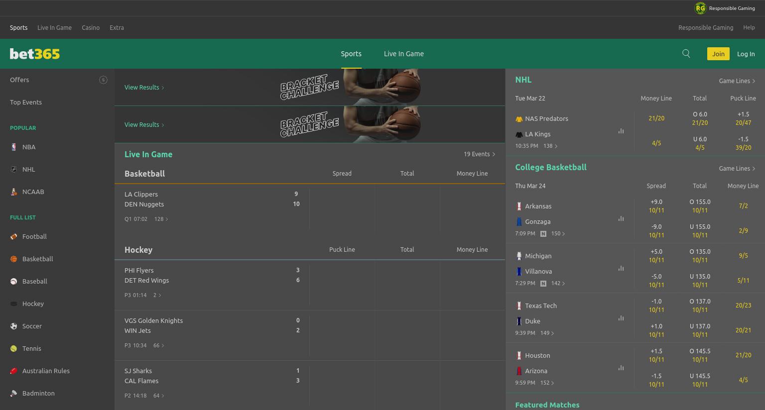The image size is (765, 410).
Task: Expand the 19 Events live list
Action: coord(480,154)
